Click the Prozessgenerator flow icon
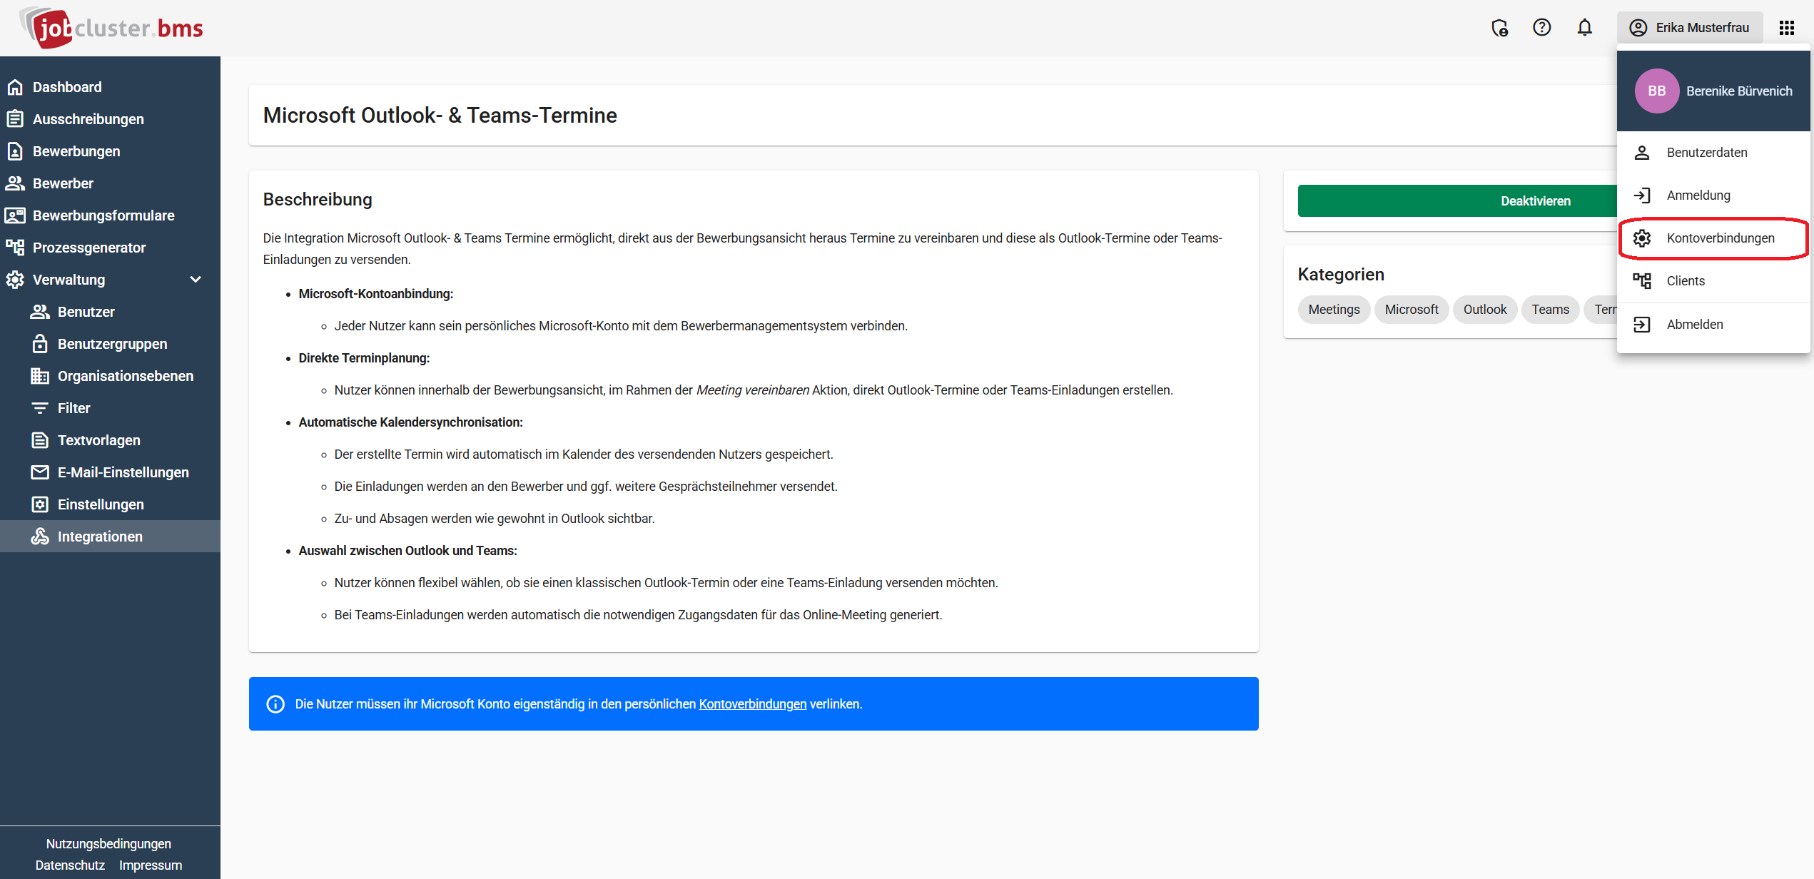Screen dimensions: 1814x879 point(15,248)
